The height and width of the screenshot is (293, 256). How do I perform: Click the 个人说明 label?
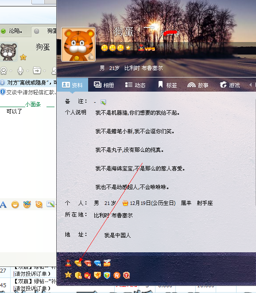point(76,112)
